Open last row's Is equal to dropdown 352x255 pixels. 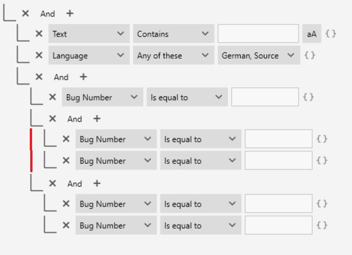[x=200, y=225]
